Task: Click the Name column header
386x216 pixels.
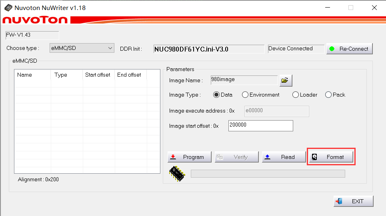Action: tap(32, 75)
